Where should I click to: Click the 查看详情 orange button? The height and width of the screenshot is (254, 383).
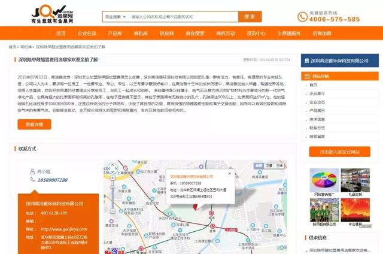[x=35, y=125]
